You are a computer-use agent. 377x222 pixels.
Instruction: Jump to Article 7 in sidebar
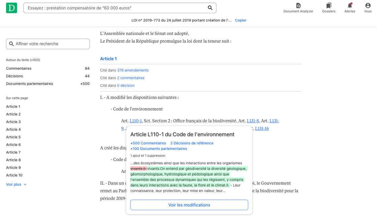(13, 152)
